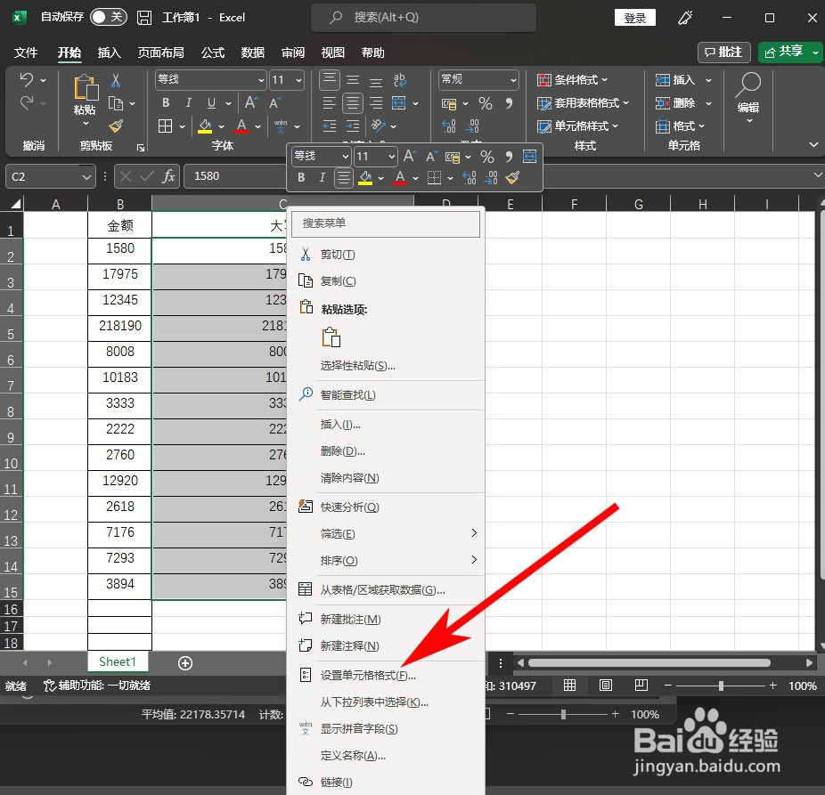Expand the 排序(O) submenu
The height and width of the screenshot is (795, 825).
(x=386, y=561)
